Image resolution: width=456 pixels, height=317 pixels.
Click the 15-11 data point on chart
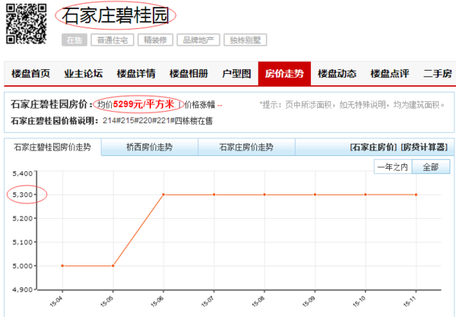point(416,195)
